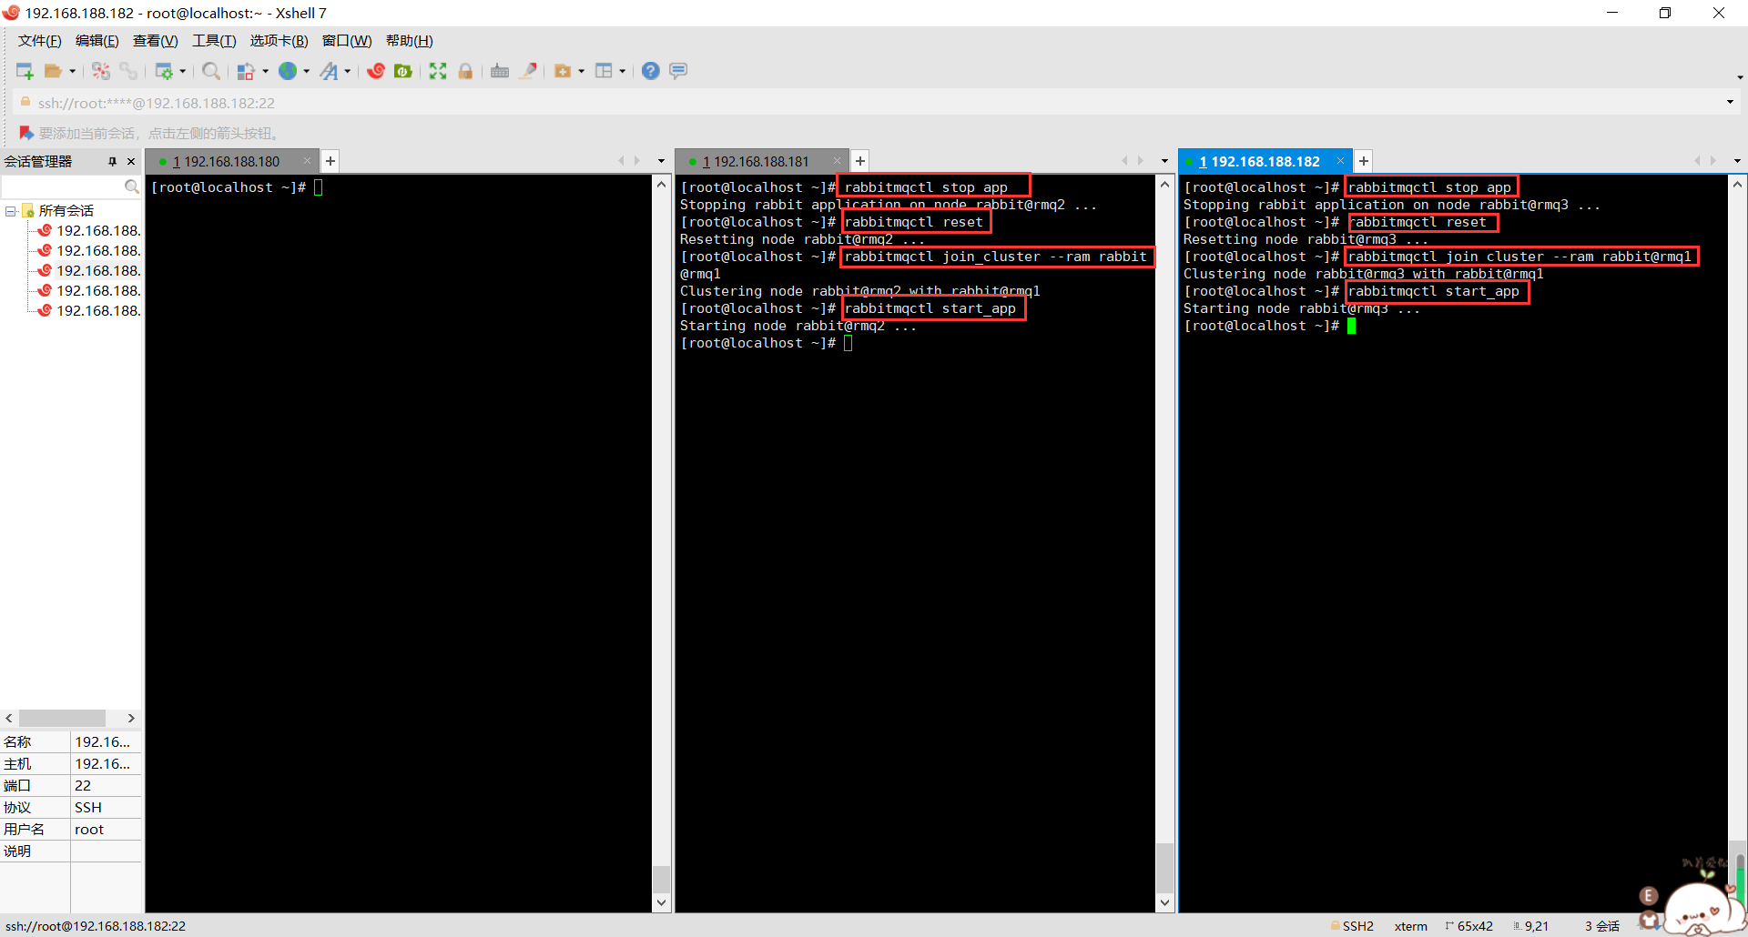
Task: Pin the session manager panel
Action: click(x=113, y=161)
